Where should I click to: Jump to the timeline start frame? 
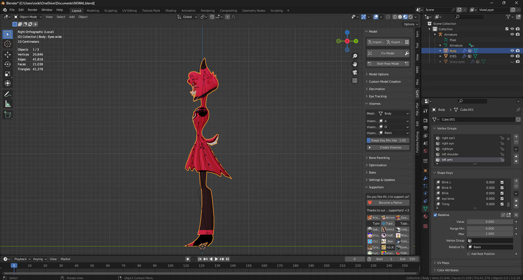200,259
